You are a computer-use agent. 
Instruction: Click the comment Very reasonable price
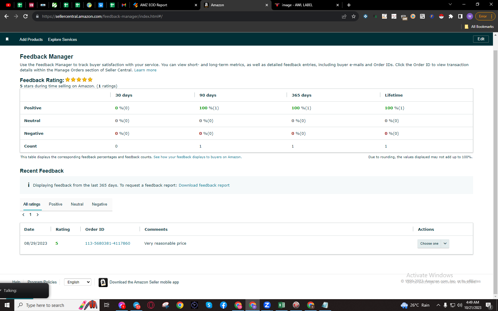(165, 243)
